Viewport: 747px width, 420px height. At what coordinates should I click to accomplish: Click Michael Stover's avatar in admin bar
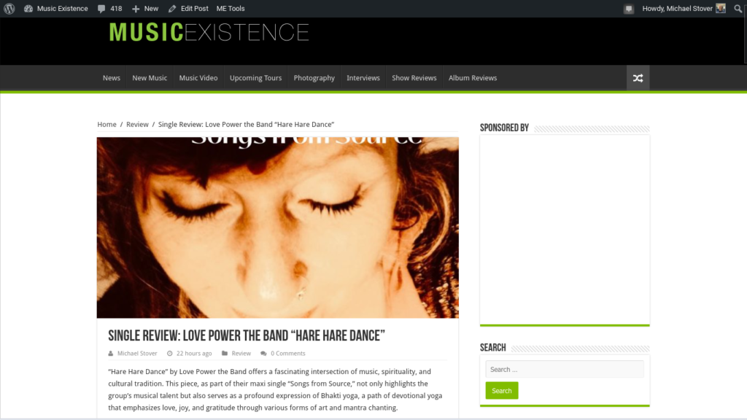pyautogui.click(x=721, y=8)
